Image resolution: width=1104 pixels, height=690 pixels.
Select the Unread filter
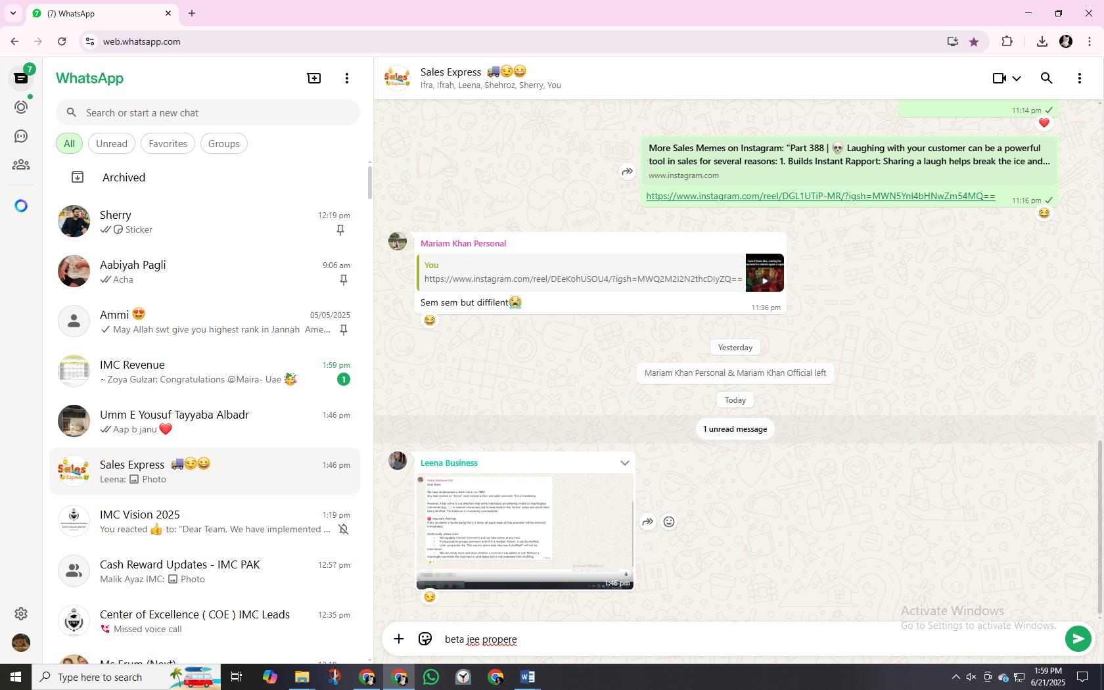coord(112,144)
